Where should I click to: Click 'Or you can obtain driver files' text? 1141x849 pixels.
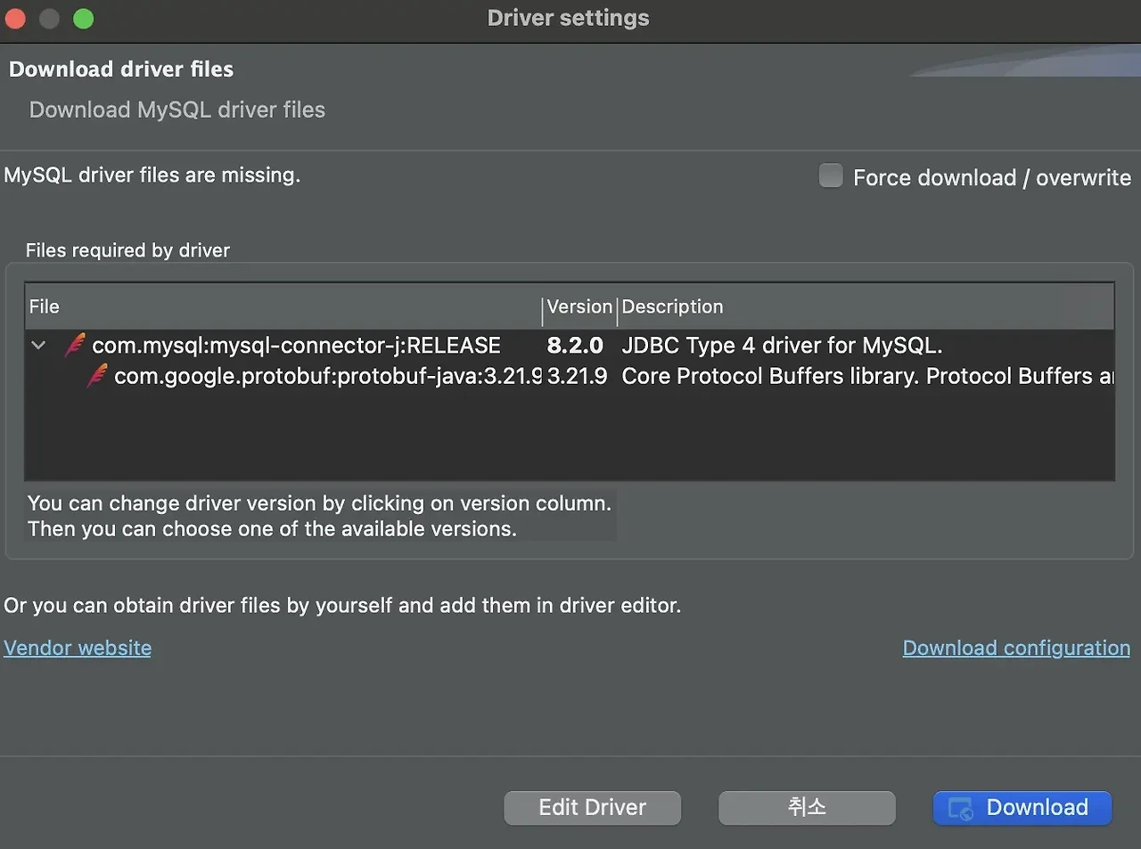coord(342,606)
